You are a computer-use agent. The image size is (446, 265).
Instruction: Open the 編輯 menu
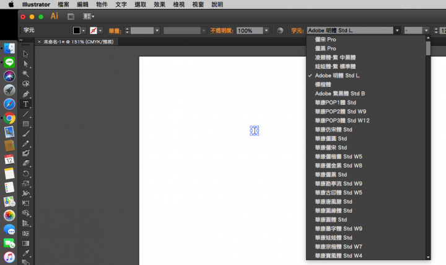pos(82,4)
